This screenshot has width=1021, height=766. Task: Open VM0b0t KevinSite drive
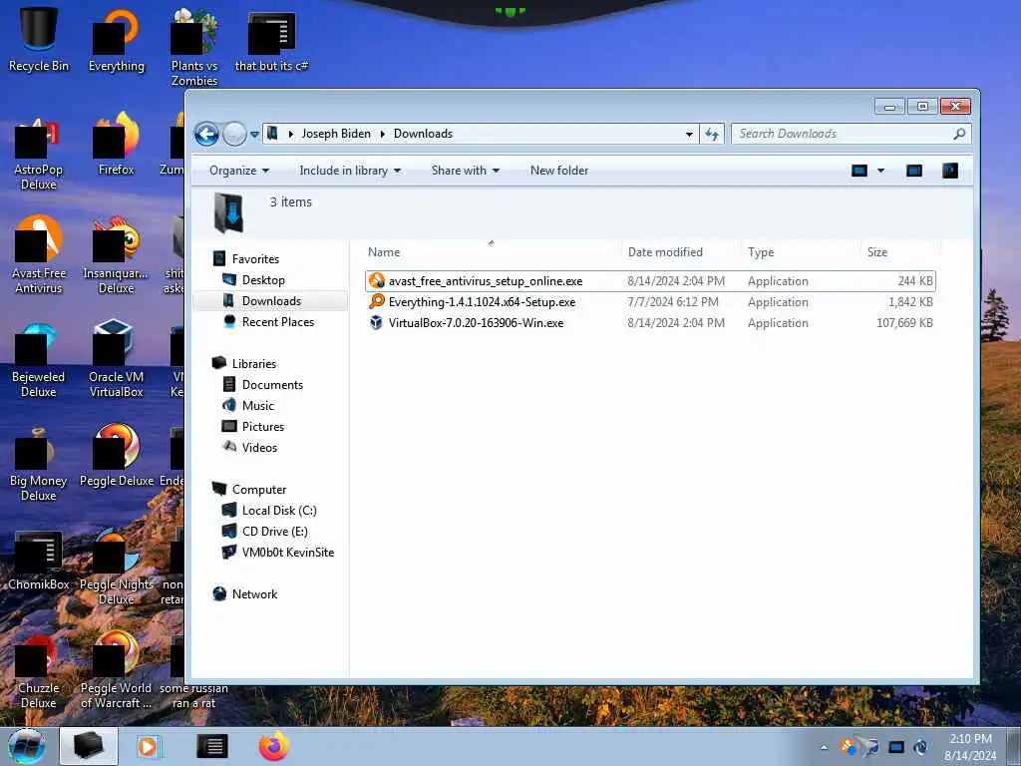coord(288,553)
